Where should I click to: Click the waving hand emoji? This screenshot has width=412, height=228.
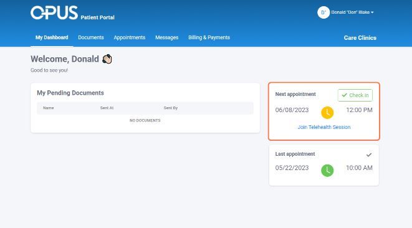[107, 59]
